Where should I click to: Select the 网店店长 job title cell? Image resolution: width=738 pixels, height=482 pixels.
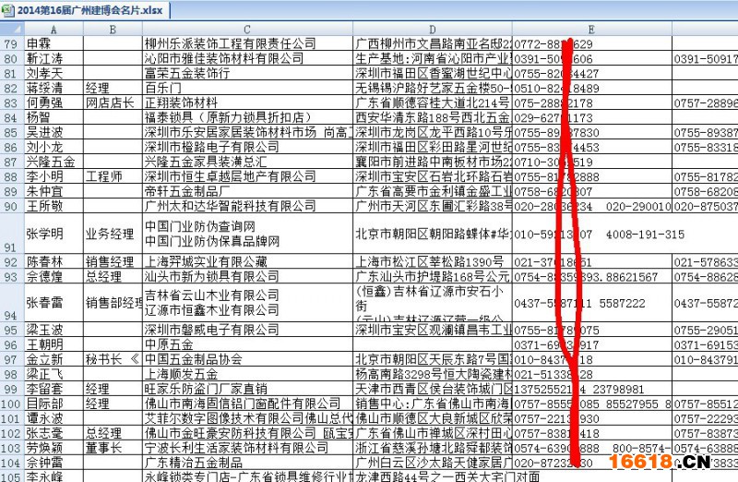click(112, 102)
